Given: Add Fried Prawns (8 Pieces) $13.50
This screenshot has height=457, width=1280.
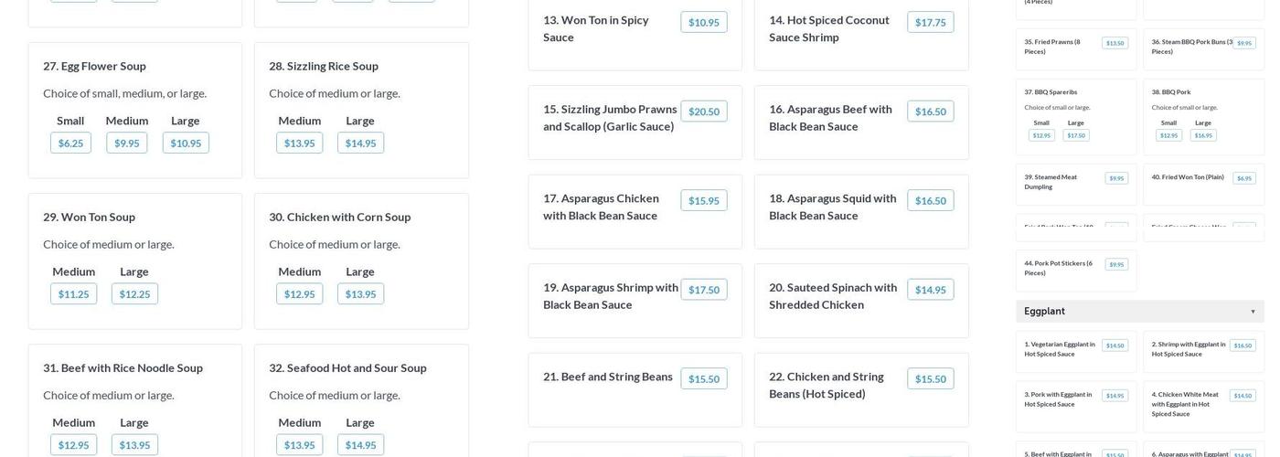Looking at the screenshot, I should 1115,43.
